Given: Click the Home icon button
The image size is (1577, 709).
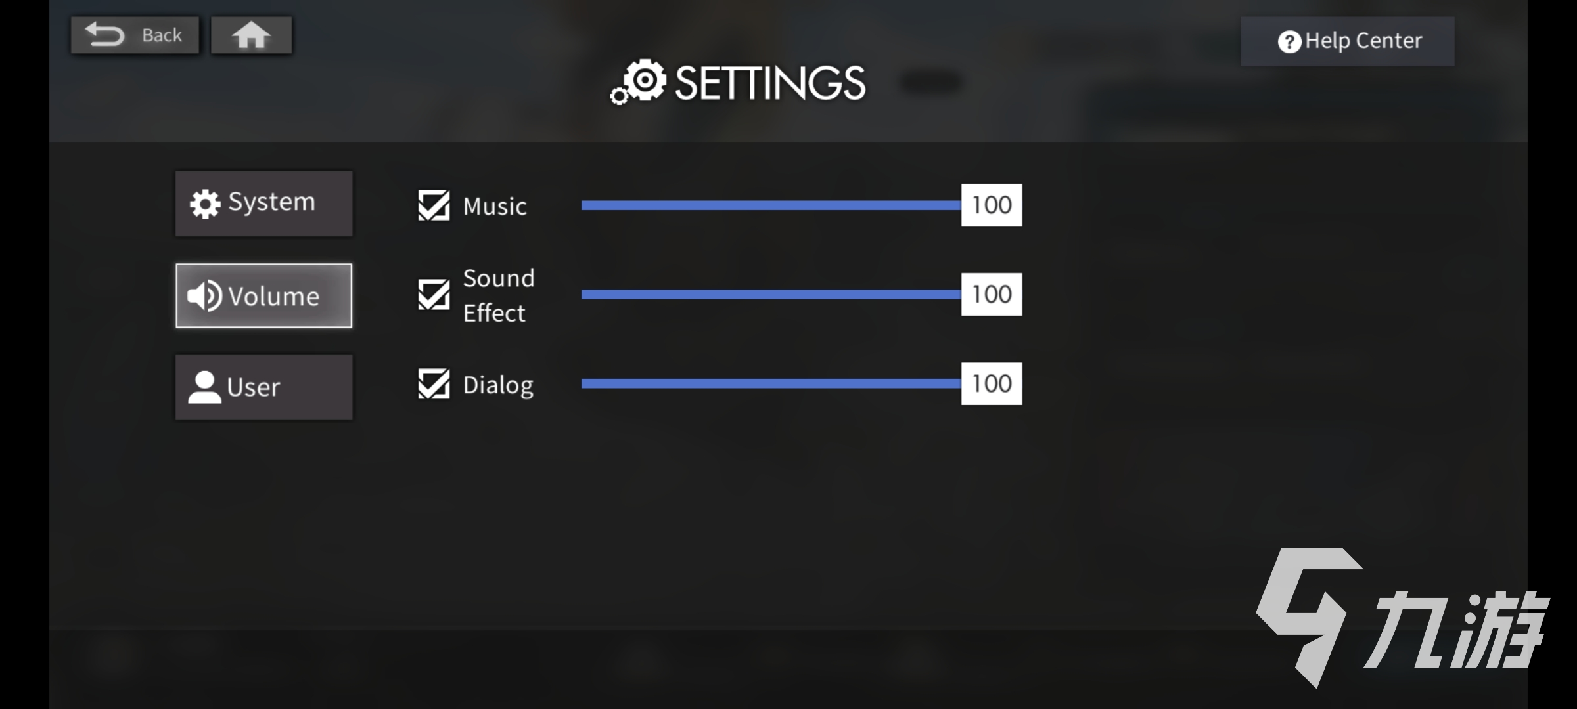Looking at the screenshot, I should pyautogui.click(x=251, y=35).
